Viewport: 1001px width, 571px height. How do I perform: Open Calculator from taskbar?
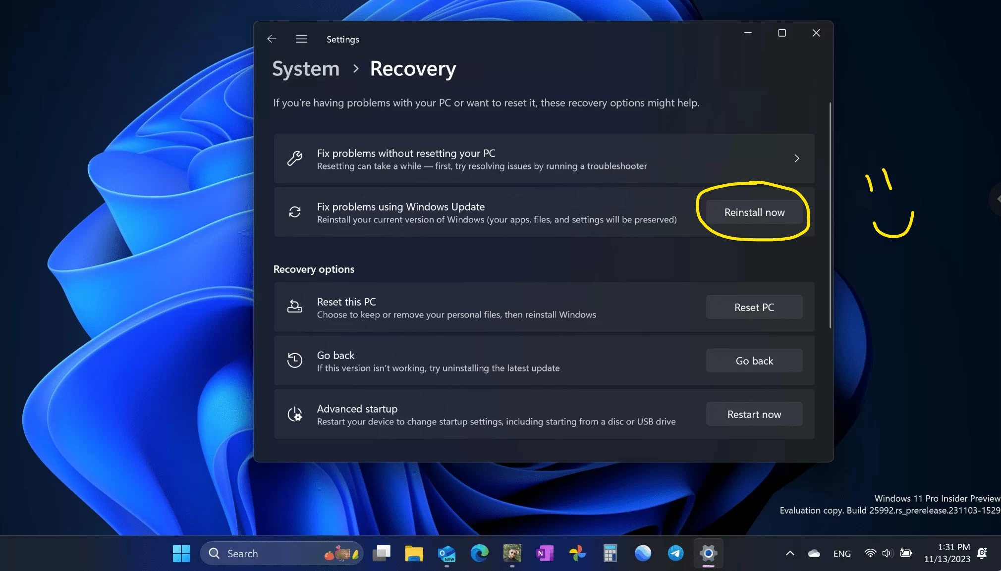click(x=610, y=553)
